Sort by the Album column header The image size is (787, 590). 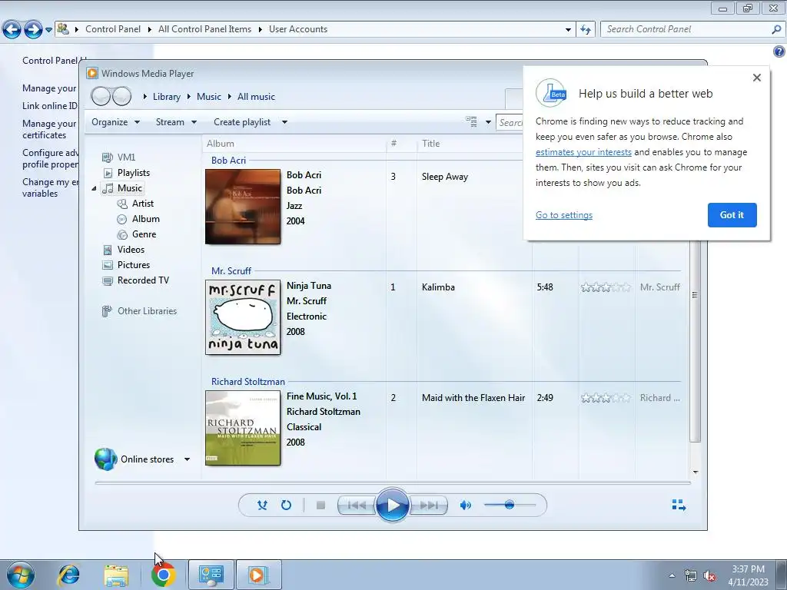[x=294, y=144]
